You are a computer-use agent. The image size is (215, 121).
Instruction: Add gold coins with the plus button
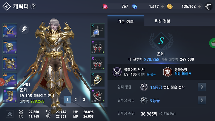200,7
